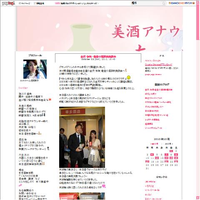Open the twitter link in the profile sidebar

coord(23,88)
